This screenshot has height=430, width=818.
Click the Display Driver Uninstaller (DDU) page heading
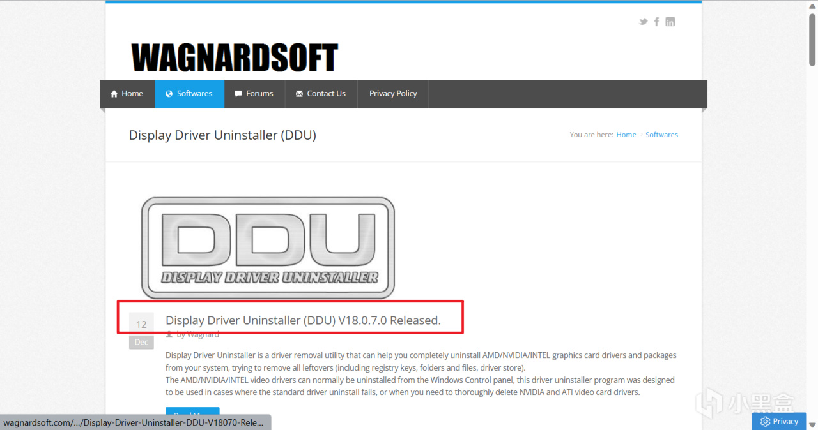(x=222, y=135)
